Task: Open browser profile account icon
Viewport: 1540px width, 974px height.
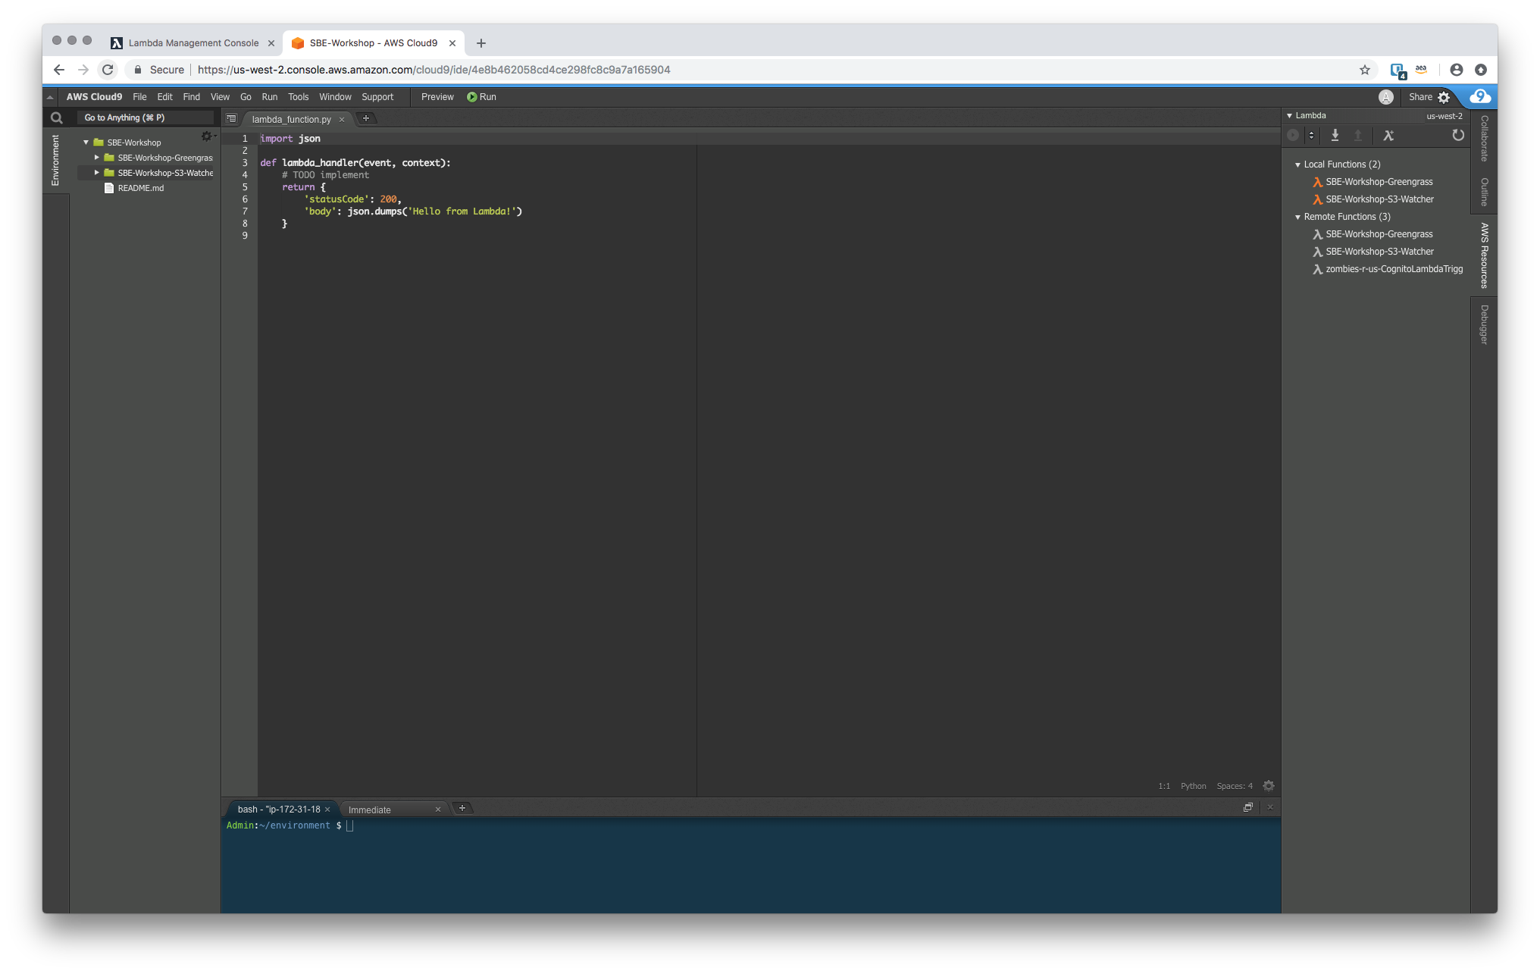Action: tap(1457, 70)
